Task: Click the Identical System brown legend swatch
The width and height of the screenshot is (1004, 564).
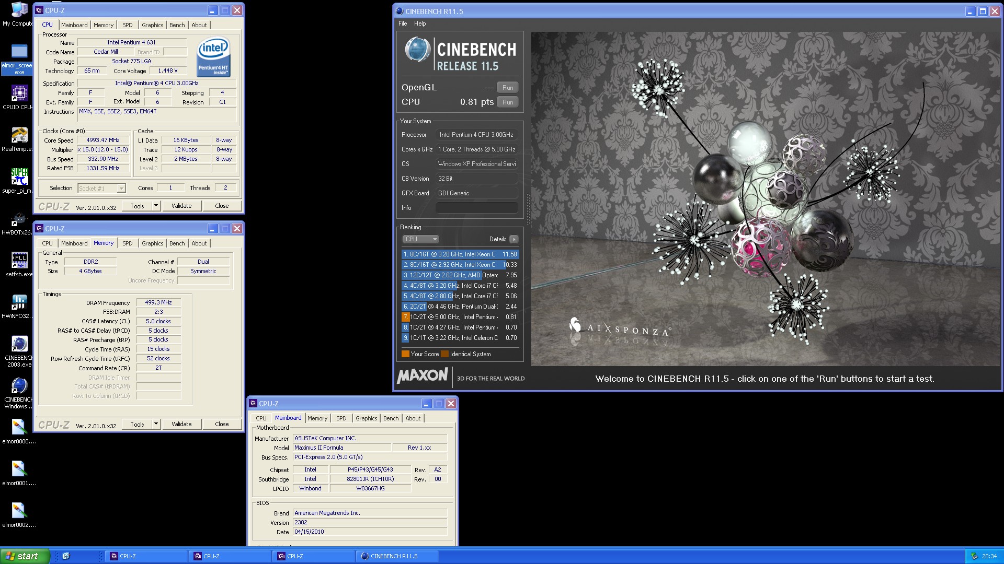Action: tap(444, 354)
